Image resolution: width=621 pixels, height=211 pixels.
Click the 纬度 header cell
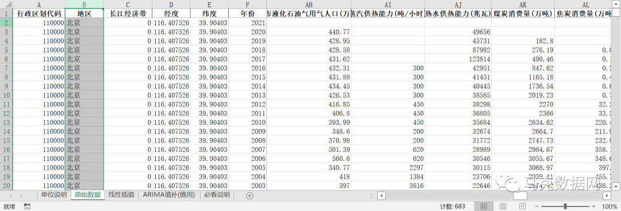(x=209, y=13)
